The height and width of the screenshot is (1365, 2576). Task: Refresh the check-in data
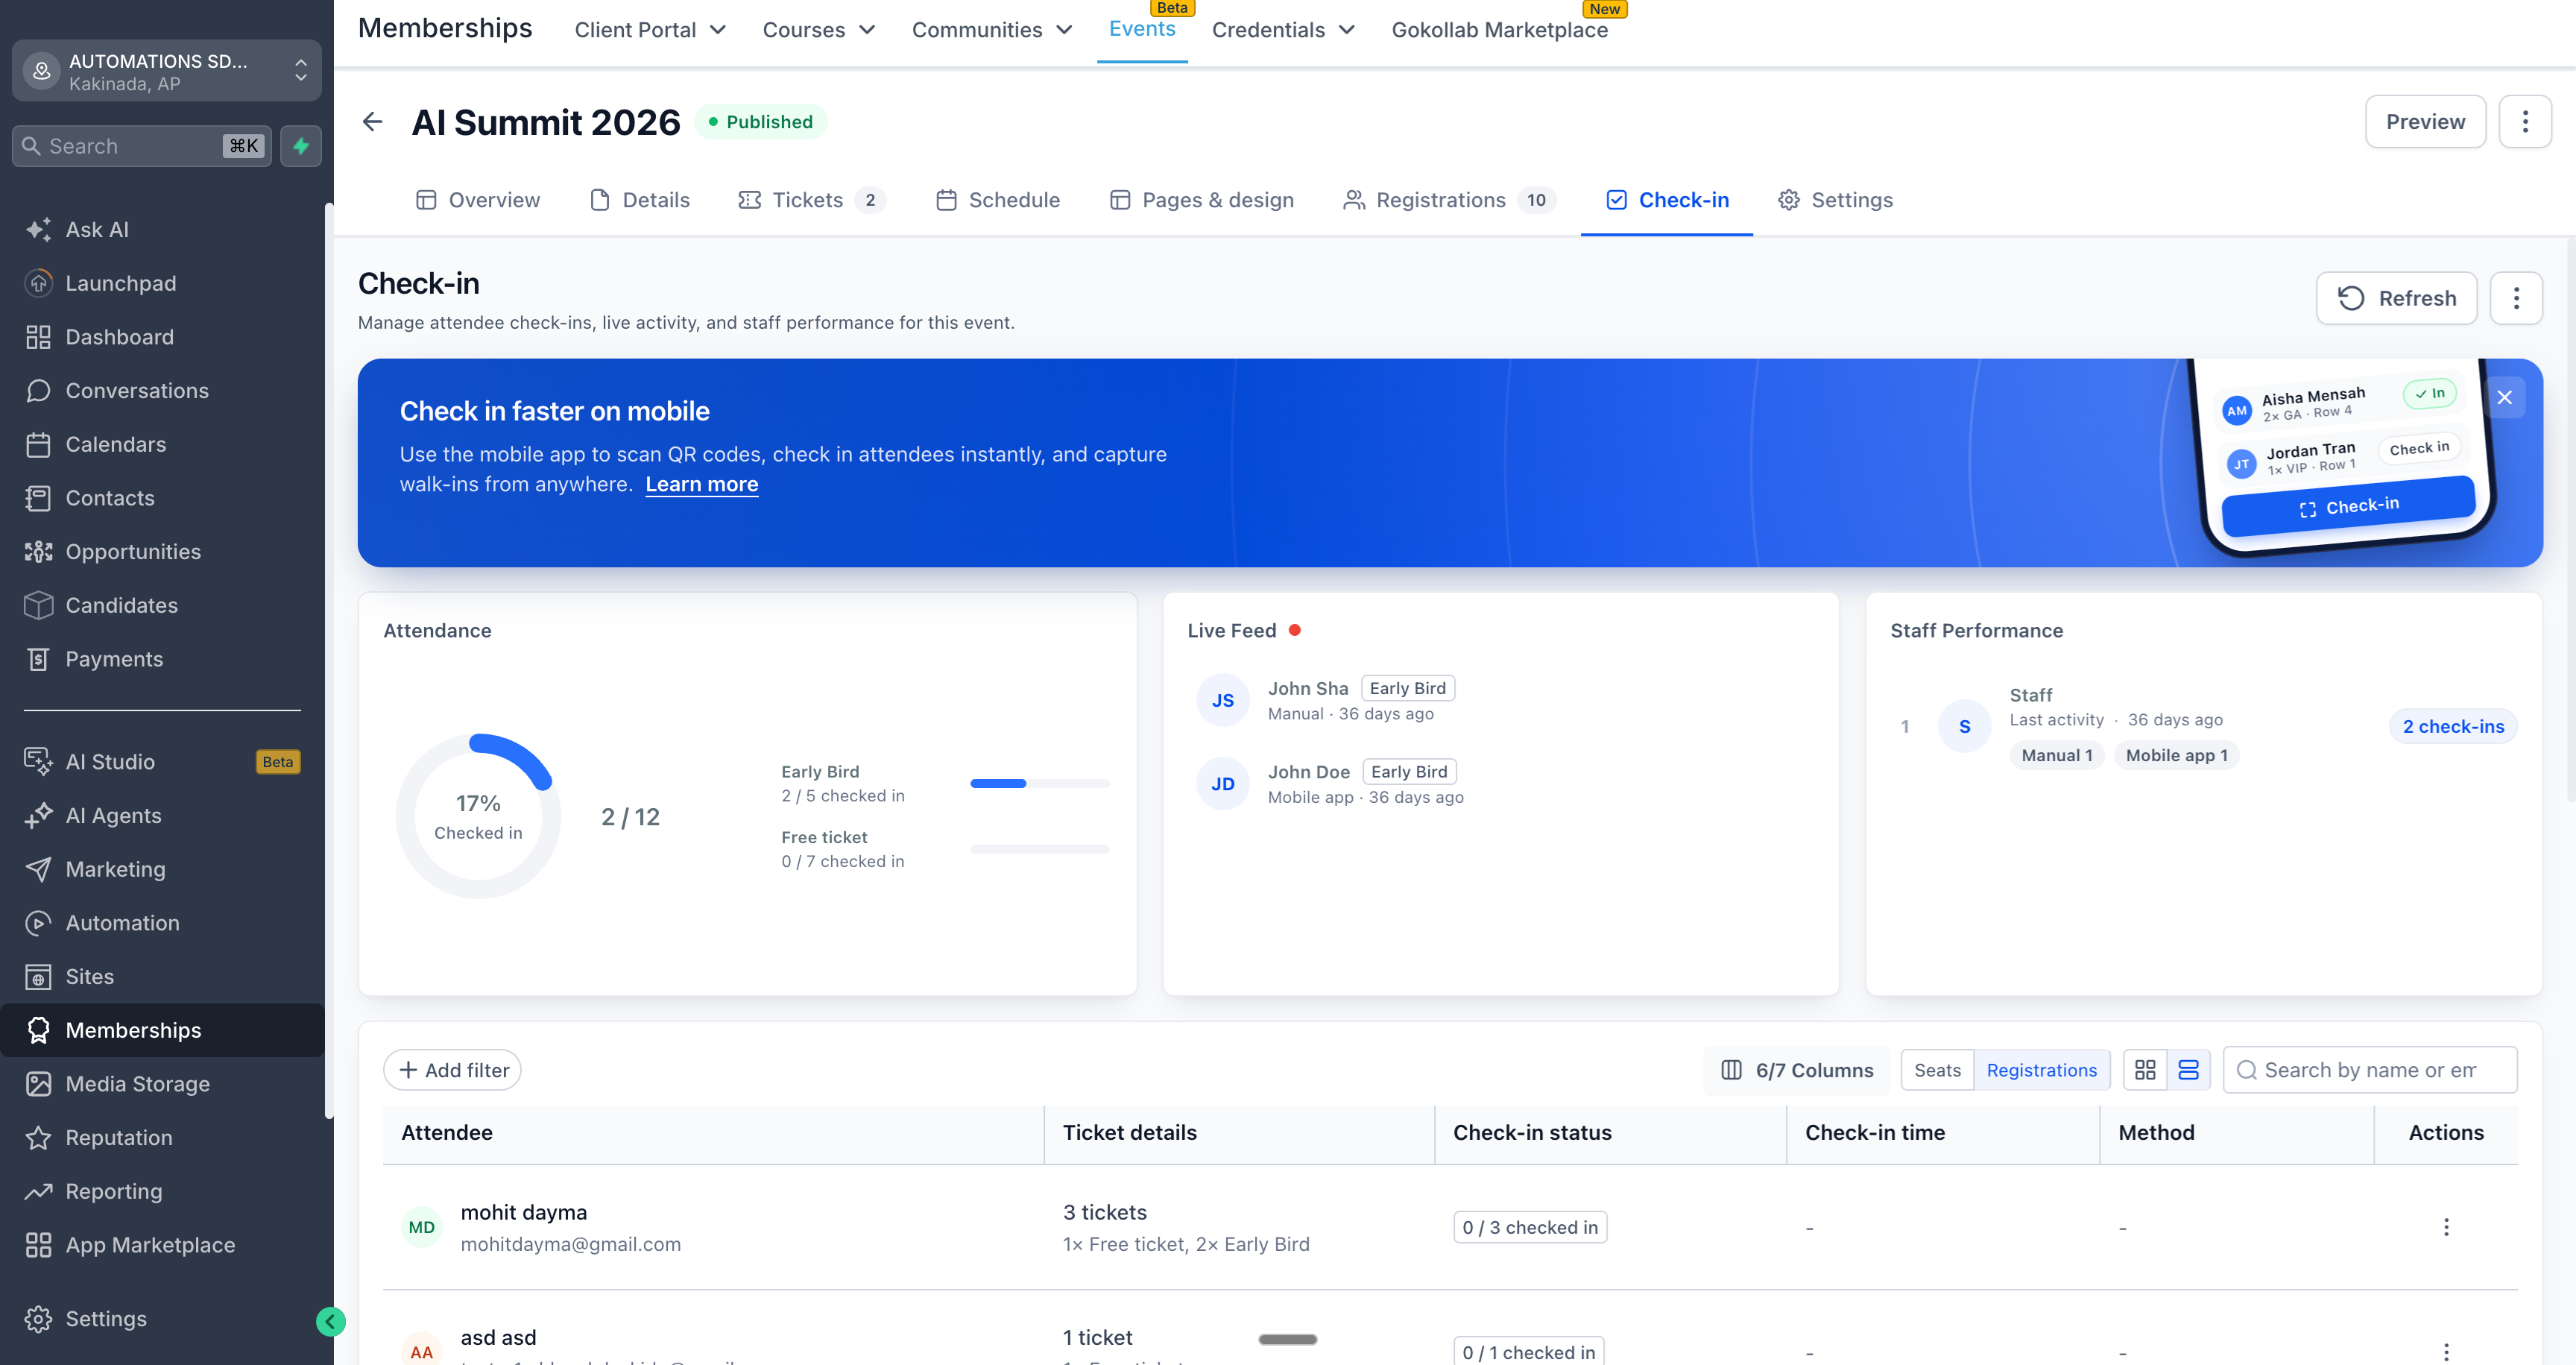(x=2396, y=298)
